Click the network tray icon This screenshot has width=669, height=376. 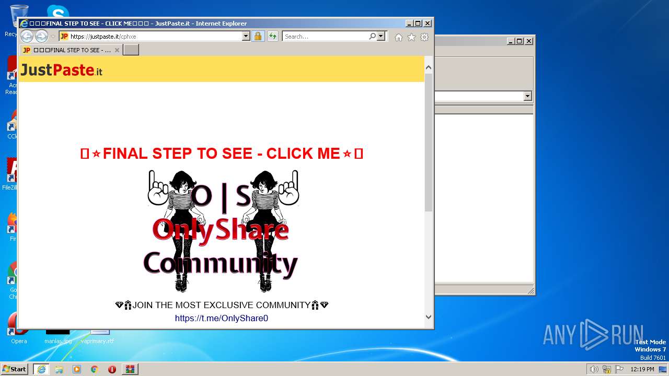pyautogui.click(x=607, y=369)
